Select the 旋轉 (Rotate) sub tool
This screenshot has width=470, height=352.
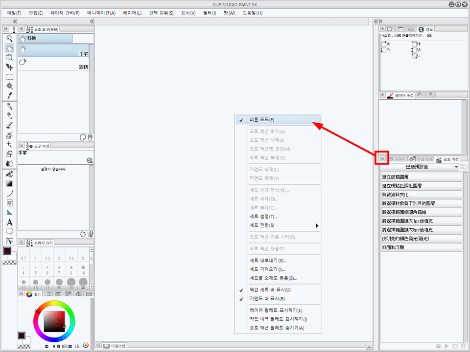(x=54, y=62)
